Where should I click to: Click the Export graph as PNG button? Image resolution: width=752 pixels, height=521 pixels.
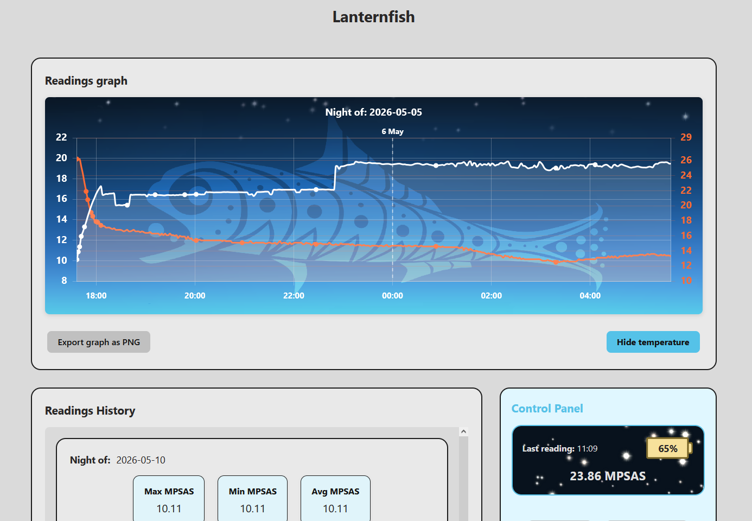coord(99,342)
